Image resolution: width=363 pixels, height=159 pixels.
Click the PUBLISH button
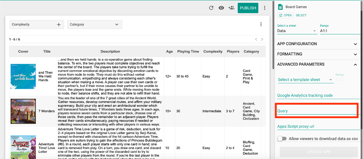pyautogui.click(x=248, y=8)
